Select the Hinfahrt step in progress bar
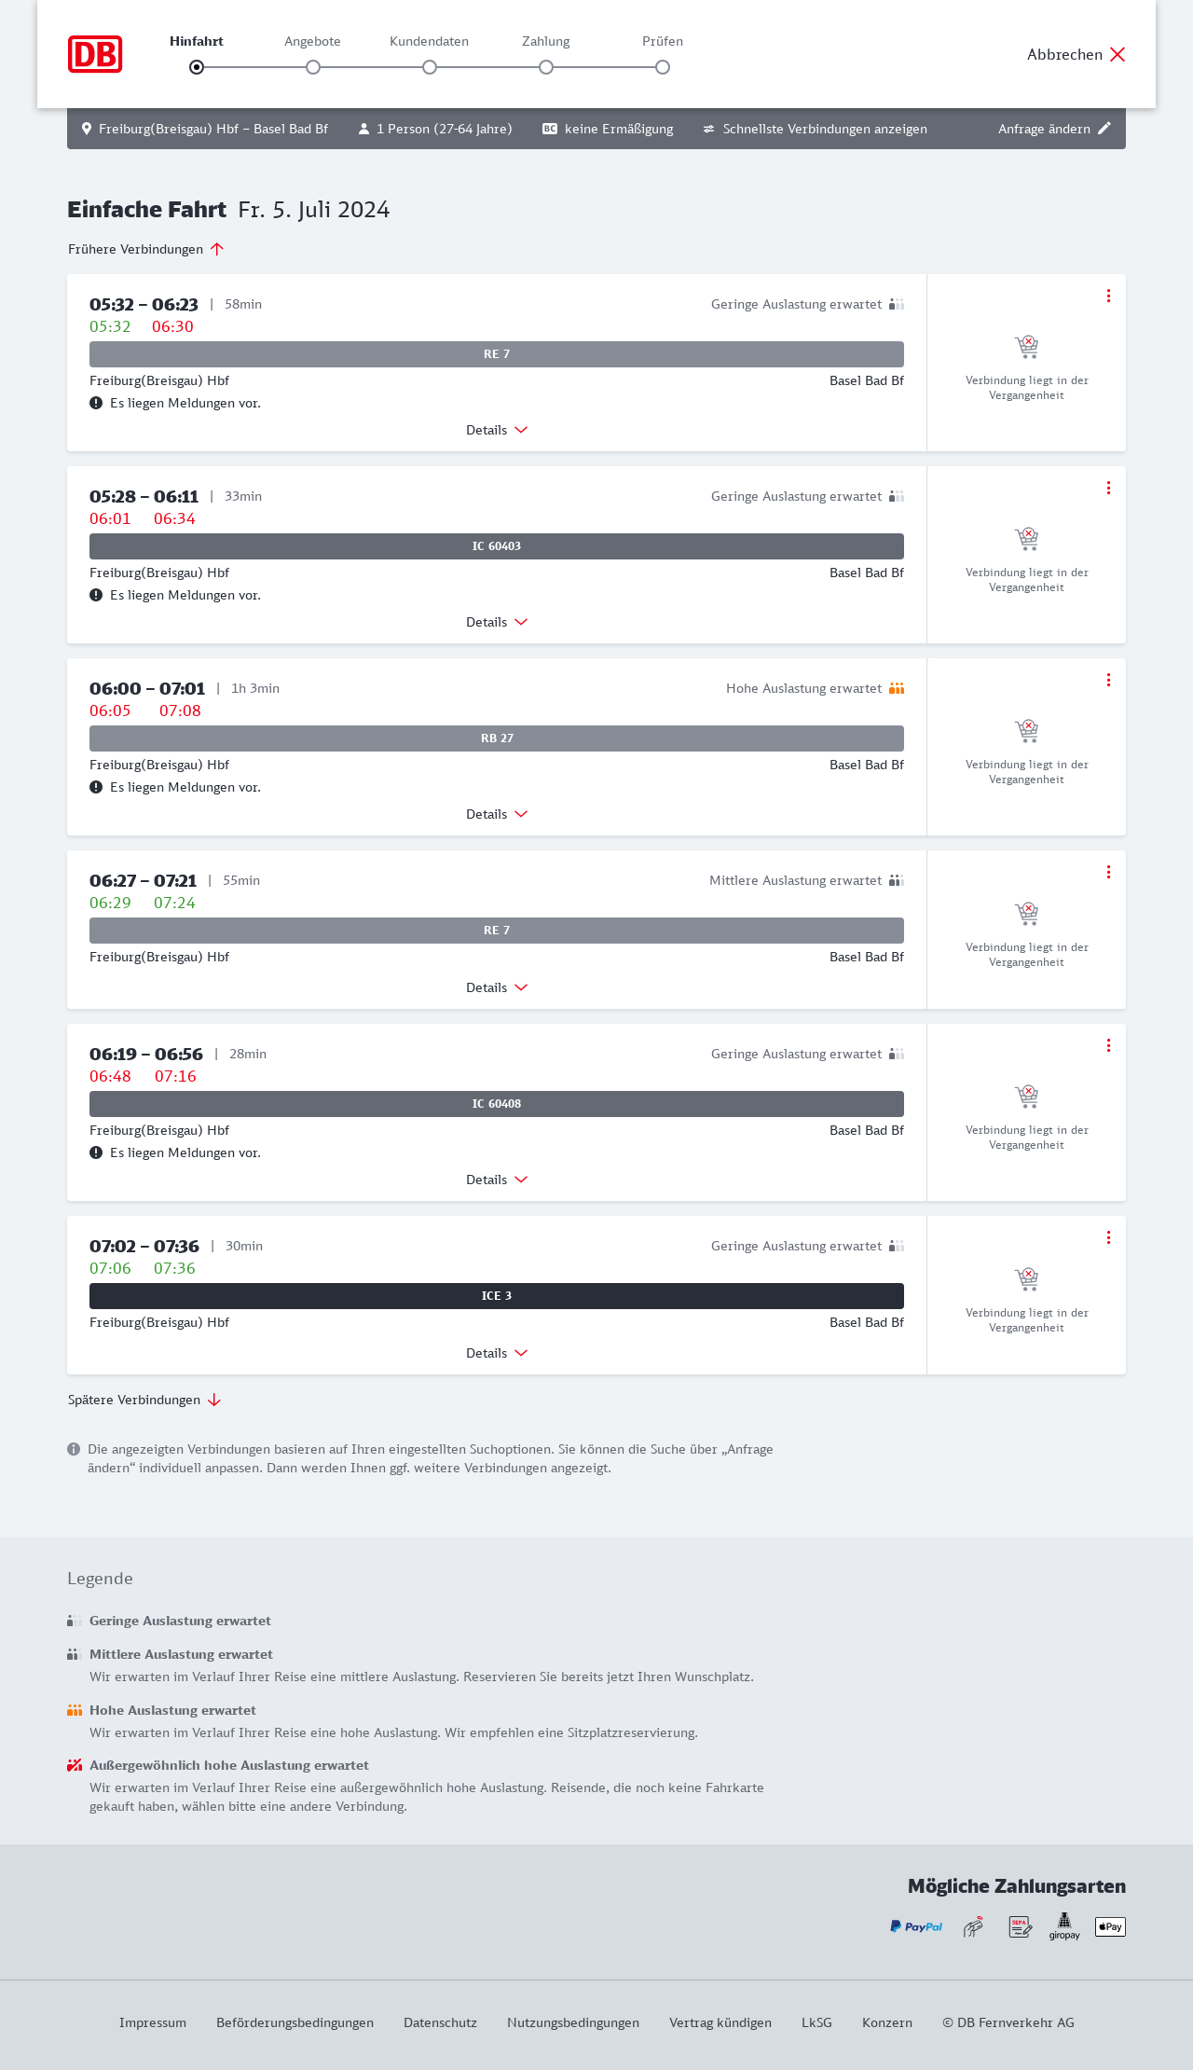The width and height of the screenshot is (1193, 2070). [197, 67]
